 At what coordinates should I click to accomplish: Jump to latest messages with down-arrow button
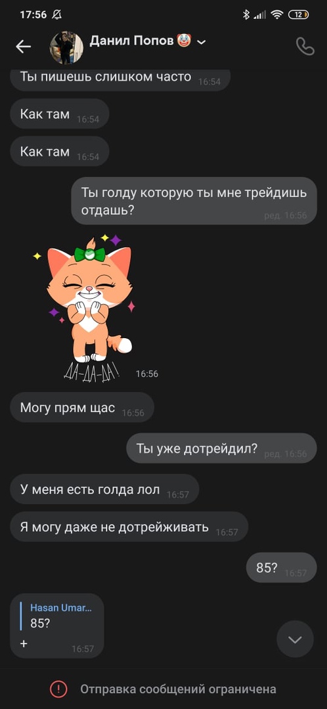pos(295,639)
